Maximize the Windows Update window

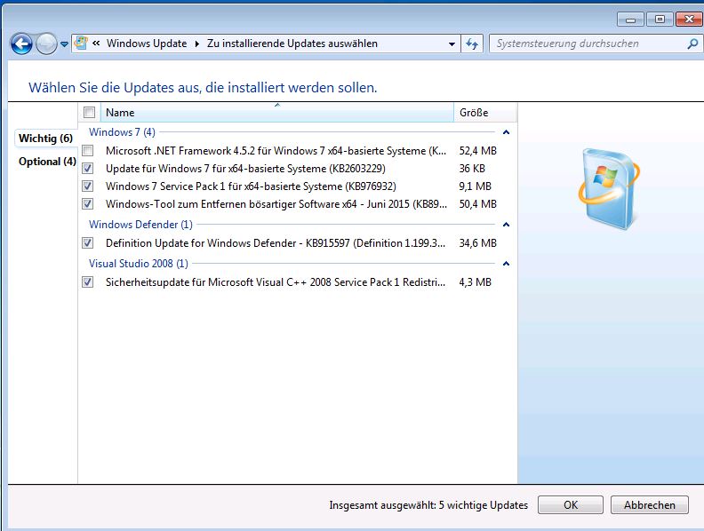[660, 20]
